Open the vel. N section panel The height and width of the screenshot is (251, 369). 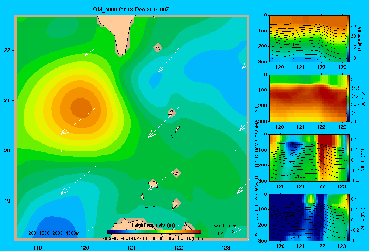click(x=308, y=158)
